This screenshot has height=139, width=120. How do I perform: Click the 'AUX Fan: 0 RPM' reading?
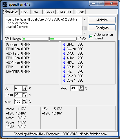pyautogui.click(x=18, y=53)
